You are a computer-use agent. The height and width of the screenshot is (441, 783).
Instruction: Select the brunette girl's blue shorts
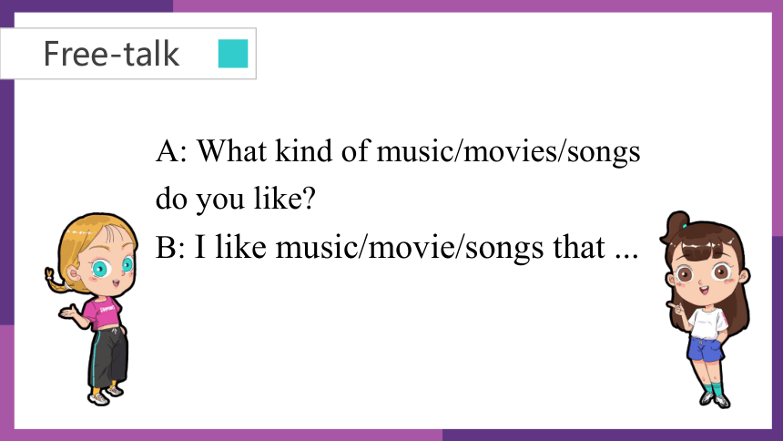(x=705, y=348)
